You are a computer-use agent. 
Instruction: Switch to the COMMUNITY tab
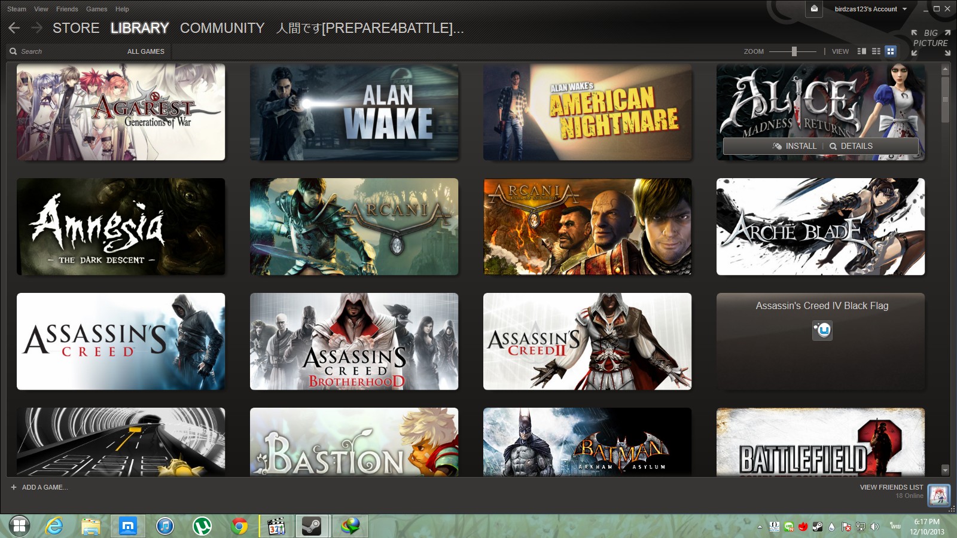(222, 28)
